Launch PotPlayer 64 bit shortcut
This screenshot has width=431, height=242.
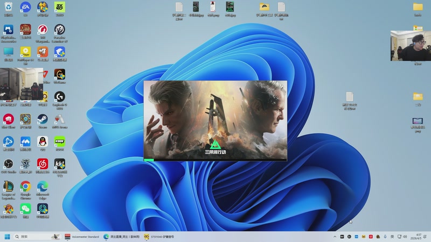click(x=25, y=52)
